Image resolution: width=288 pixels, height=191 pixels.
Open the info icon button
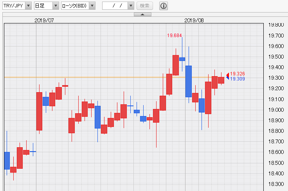(164, 6)
